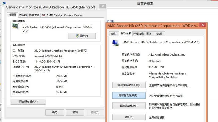Image resolution: width=218 pixels, height=122 pixels.
Task: Click the 共享系统内存 label
Action: click(21, 92)
